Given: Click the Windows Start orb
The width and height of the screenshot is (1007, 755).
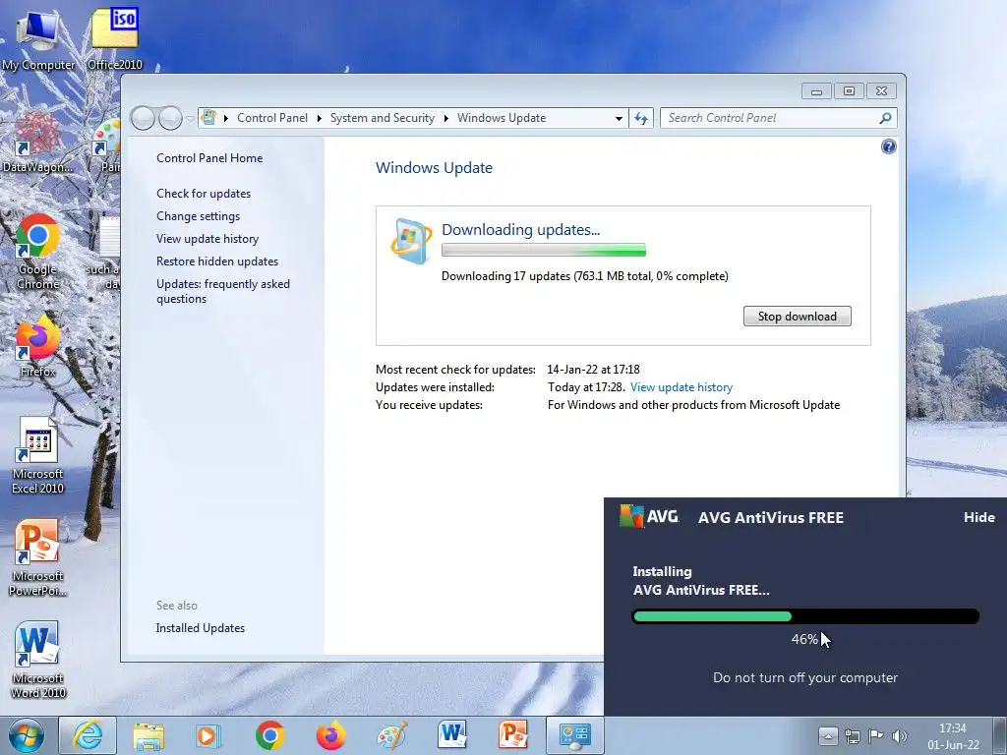Looking at the screenshot, I should pos(26,735).
